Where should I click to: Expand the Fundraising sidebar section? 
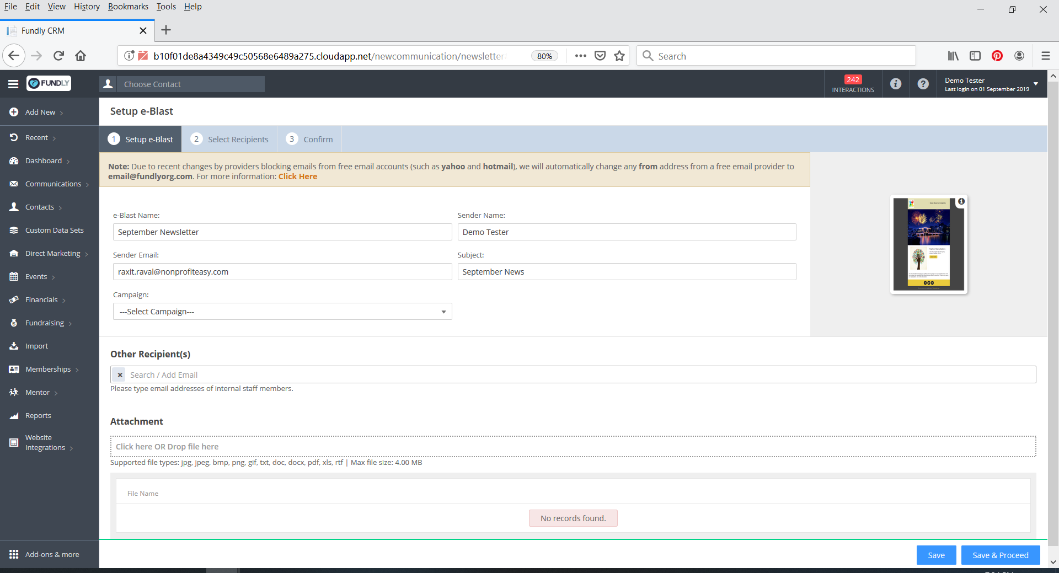45,323
